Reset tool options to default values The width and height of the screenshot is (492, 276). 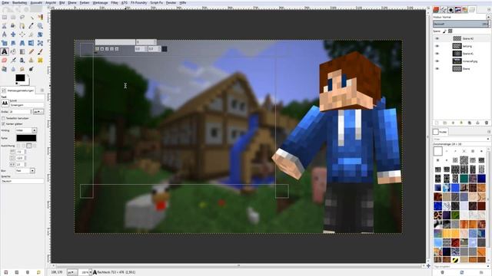click(x=38, y=273)
